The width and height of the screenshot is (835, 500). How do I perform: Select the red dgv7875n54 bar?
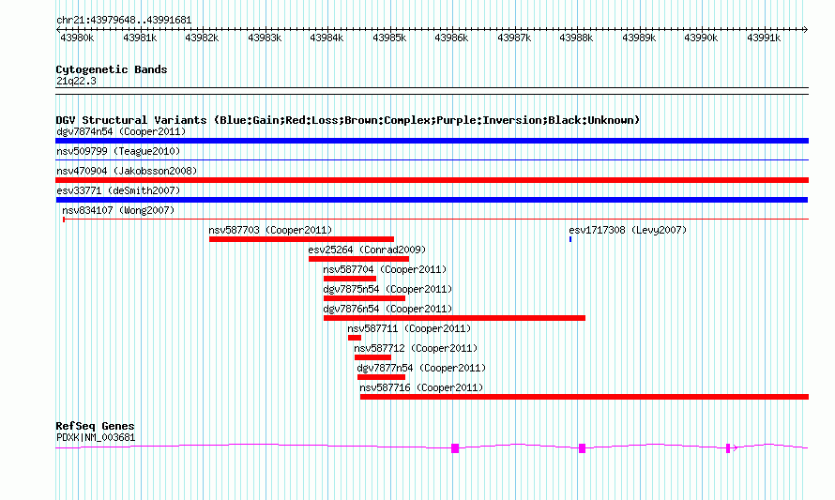click(x=364, y=298)
